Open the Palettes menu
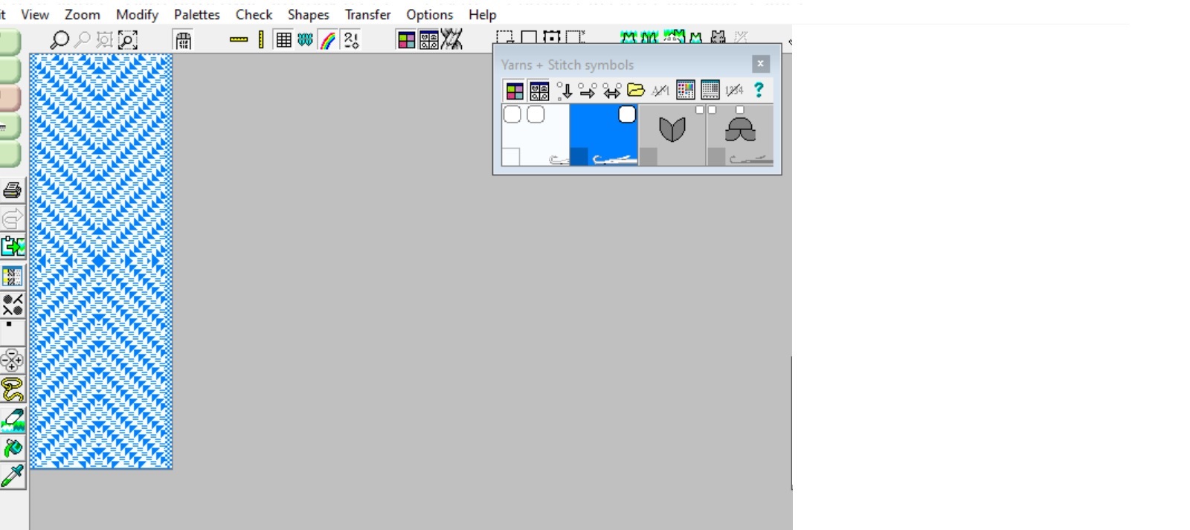 pyautogui.click(x=197, y=14)
